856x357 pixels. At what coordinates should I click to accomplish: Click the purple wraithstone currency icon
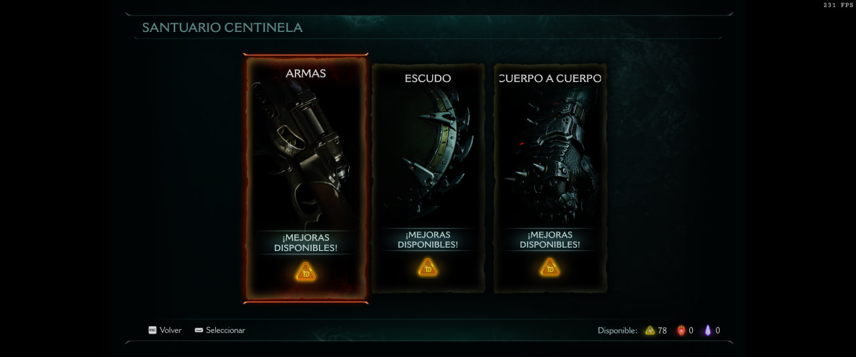(708, 330)
